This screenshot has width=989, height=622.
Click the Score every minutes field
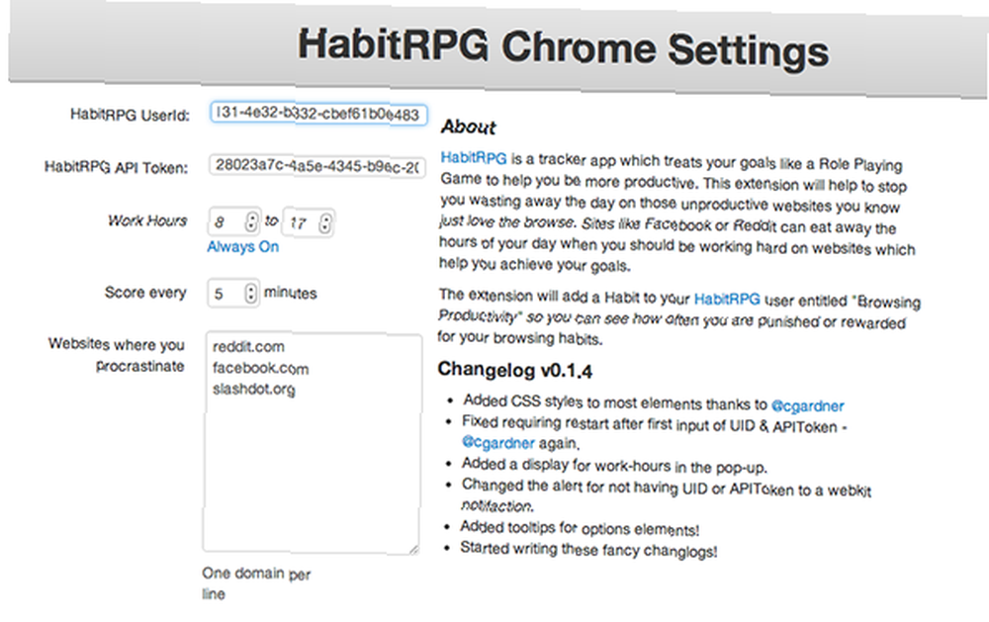(232, 294)
